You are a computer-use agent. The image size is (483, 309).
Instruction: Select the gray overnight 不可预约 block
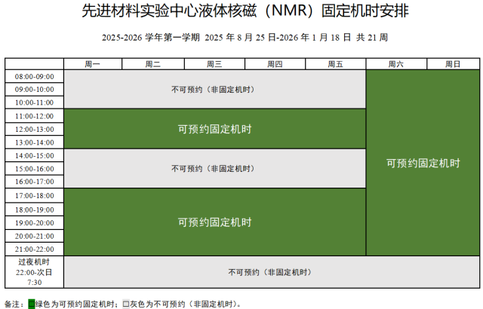(271, 271)
